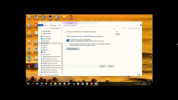Click the magnifier icon in Explorer search
This screenshot has height=100, width=178.
pyautogui.click(x=140, y=28)
